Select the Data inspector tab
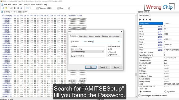Screen dimensions: 179x100 click(x=144, y=16)
